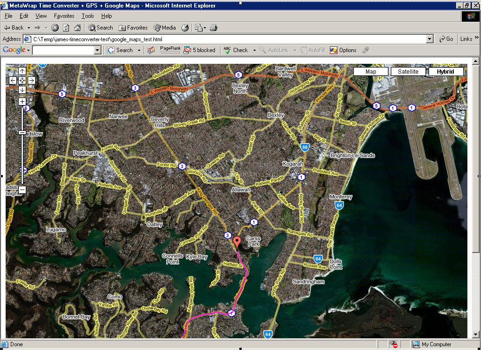Open the Google logo menu dropdown
The height and width of the screenshot is (350, 481).
(x=28, y=50)
